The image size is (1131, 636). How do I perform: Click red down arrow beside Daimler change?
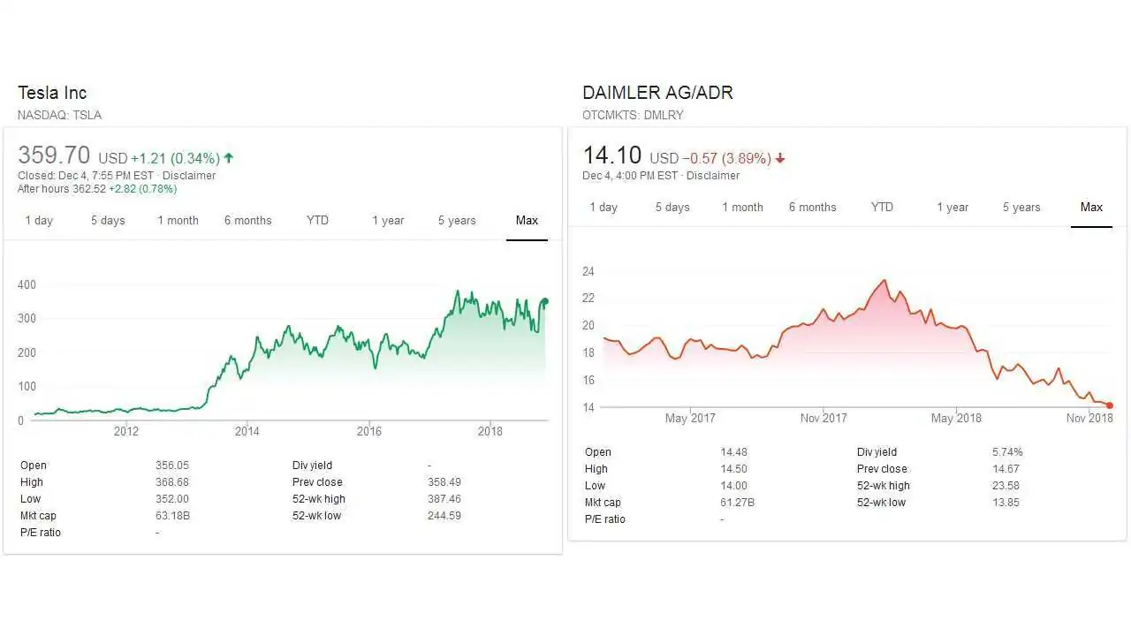click(780, 159)
